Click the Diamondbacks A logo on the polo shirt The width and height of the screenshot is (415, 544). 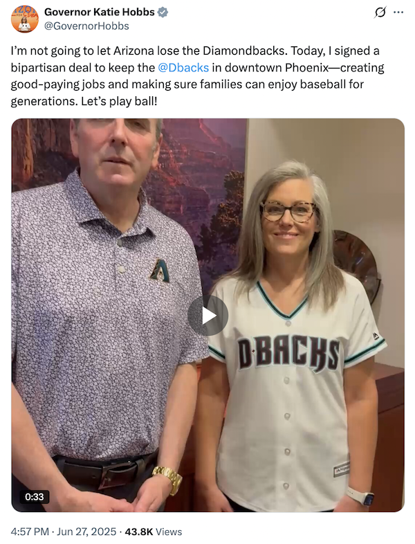pyautogui.click(x=160, y=271)
